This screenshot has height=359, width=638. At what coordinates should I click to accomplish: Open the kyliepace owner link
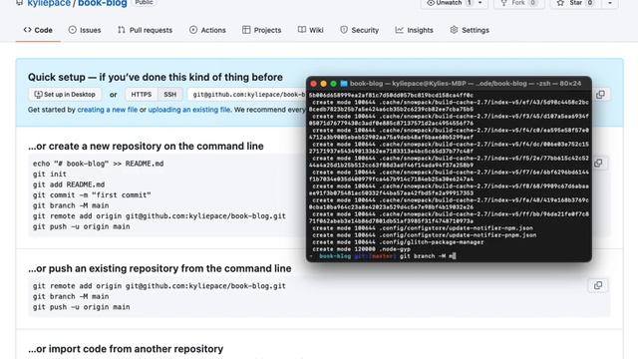click(49, 3)
